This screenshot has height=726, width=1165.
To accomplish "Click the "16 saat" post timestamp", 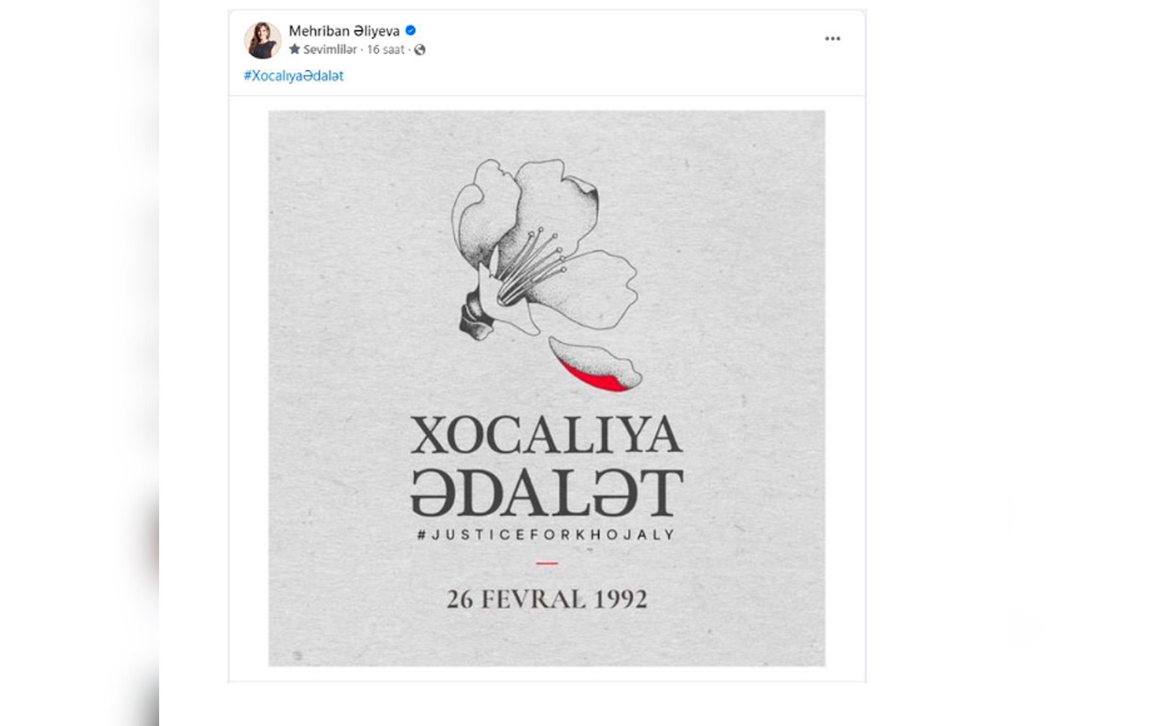I will (x=385, y=50).
